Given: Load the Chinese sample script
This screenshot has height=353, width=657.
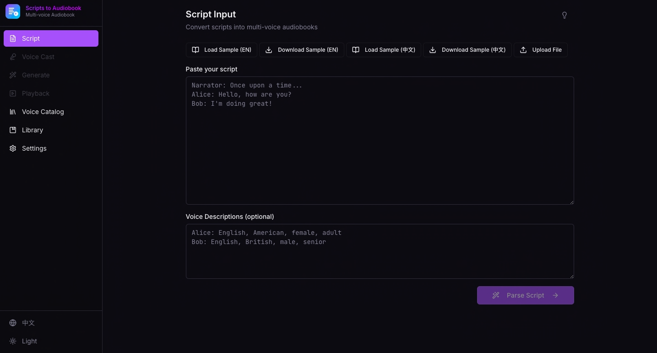Looking at the screenshot, I should [384, 50].
